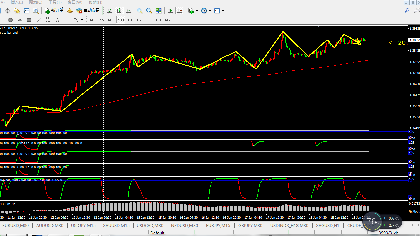Toggle chart shift button
The image size is (420, 236).
(180, 11)
